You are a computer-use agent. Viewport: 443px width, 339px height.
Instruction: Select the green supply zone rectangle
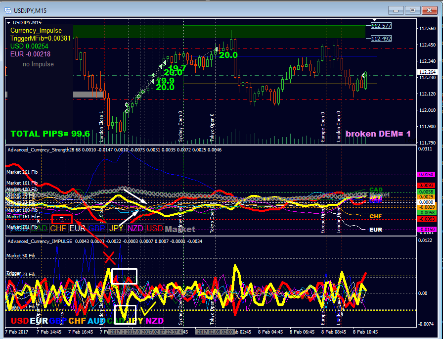219,32
